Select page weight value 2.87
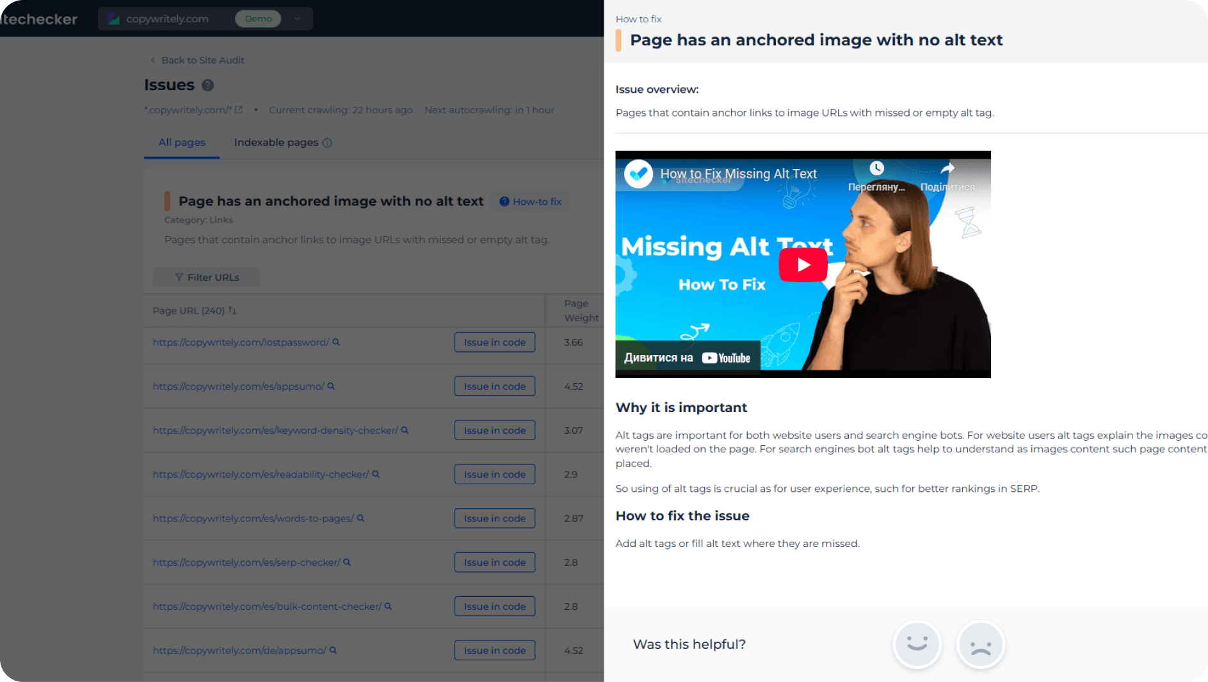This screenshot has width=1208, height=682. pyautogui.click(x=574, y=518)
